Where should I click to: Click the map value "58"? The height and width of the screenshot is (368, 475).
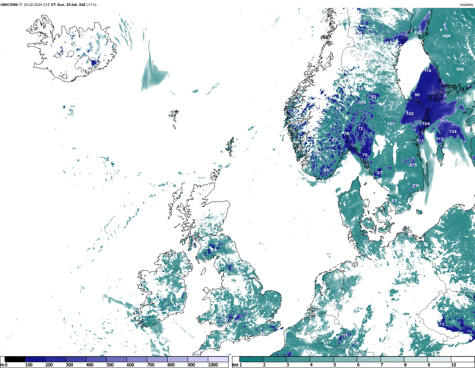coord(347,133)
